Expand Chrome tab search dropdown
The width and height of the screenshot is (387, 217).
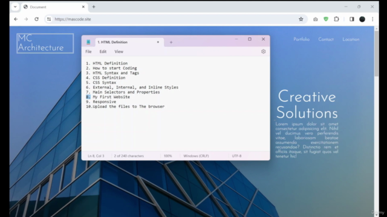pyautogui.click(x=15, y=7)
